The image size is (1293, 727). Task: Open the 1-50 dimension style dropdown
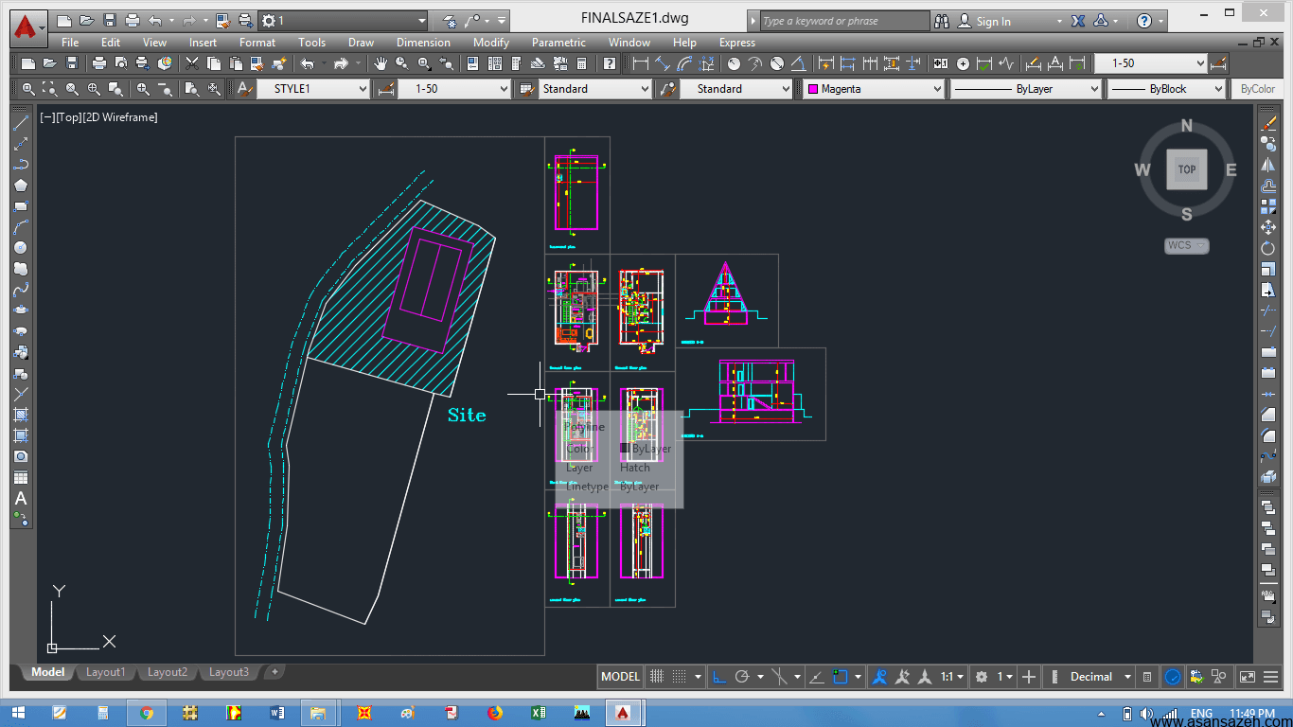454,89
